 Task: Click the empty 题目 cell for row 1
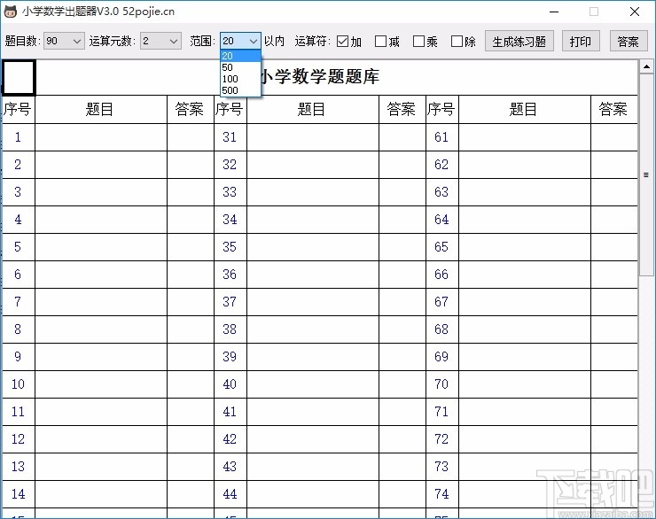tap(101, 137)
